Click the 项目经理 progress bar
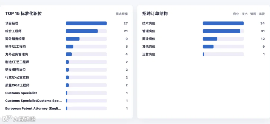 86,23
